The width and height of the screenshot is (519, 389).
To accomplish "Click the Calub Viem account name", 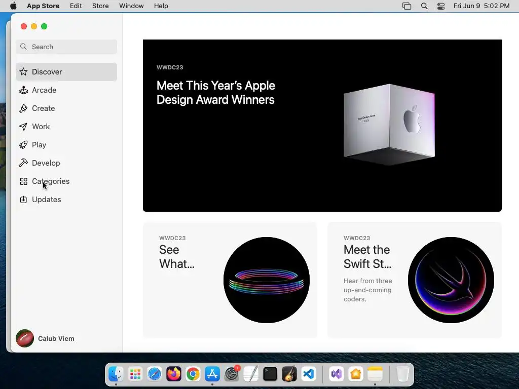I will tap(56, 338).
